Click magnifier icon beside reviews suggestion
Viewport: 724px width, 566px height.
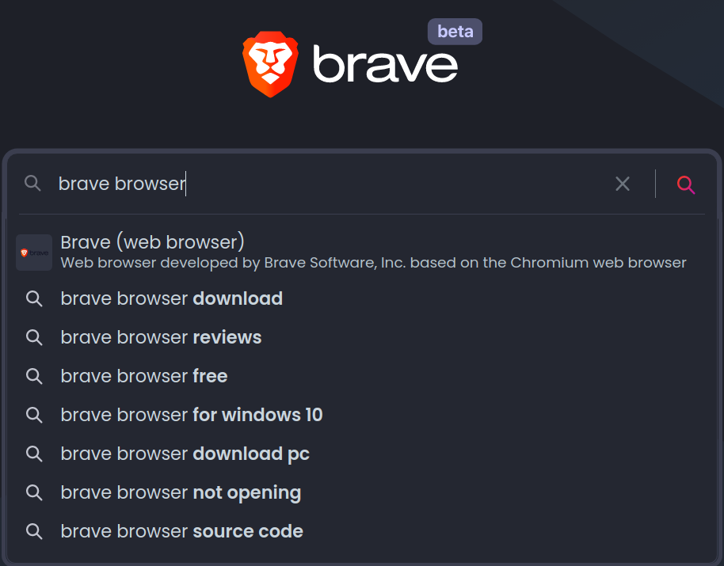pos(34,338)
